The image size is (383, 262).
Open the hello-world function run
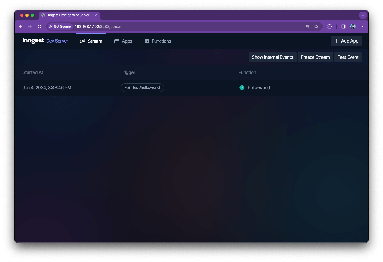tap(259, 87)
